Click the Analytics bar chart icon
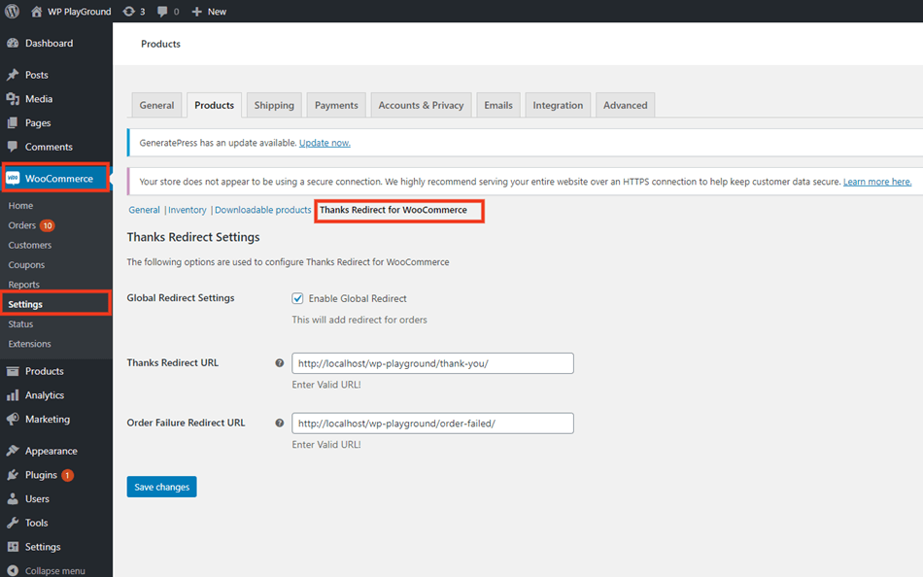 click(13, 395)
